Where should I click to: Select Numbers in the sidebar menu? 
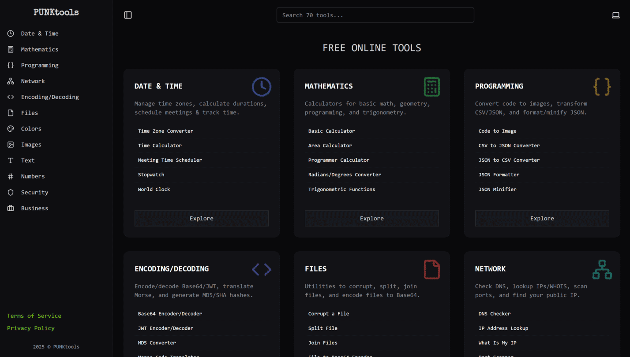click(33, 176)
